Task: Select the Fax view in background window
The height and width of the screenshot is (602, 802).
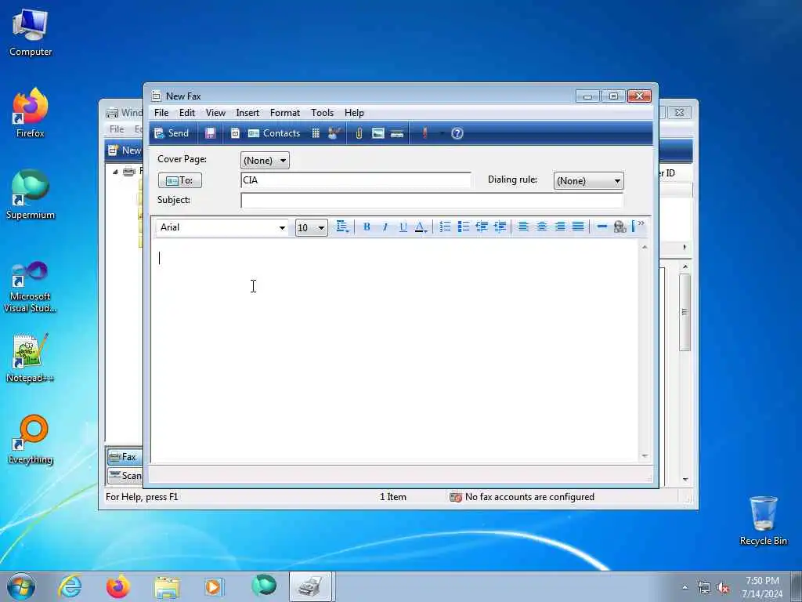Action: click(x=125, y=457)
